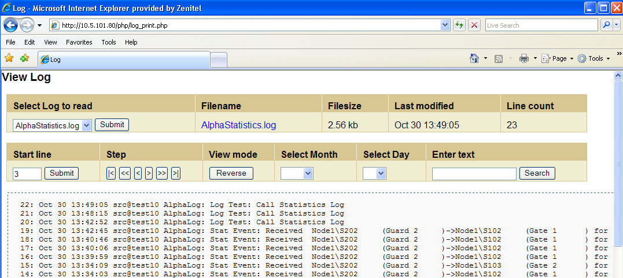Click the Refresh page icon

click(x=459, y=25)
